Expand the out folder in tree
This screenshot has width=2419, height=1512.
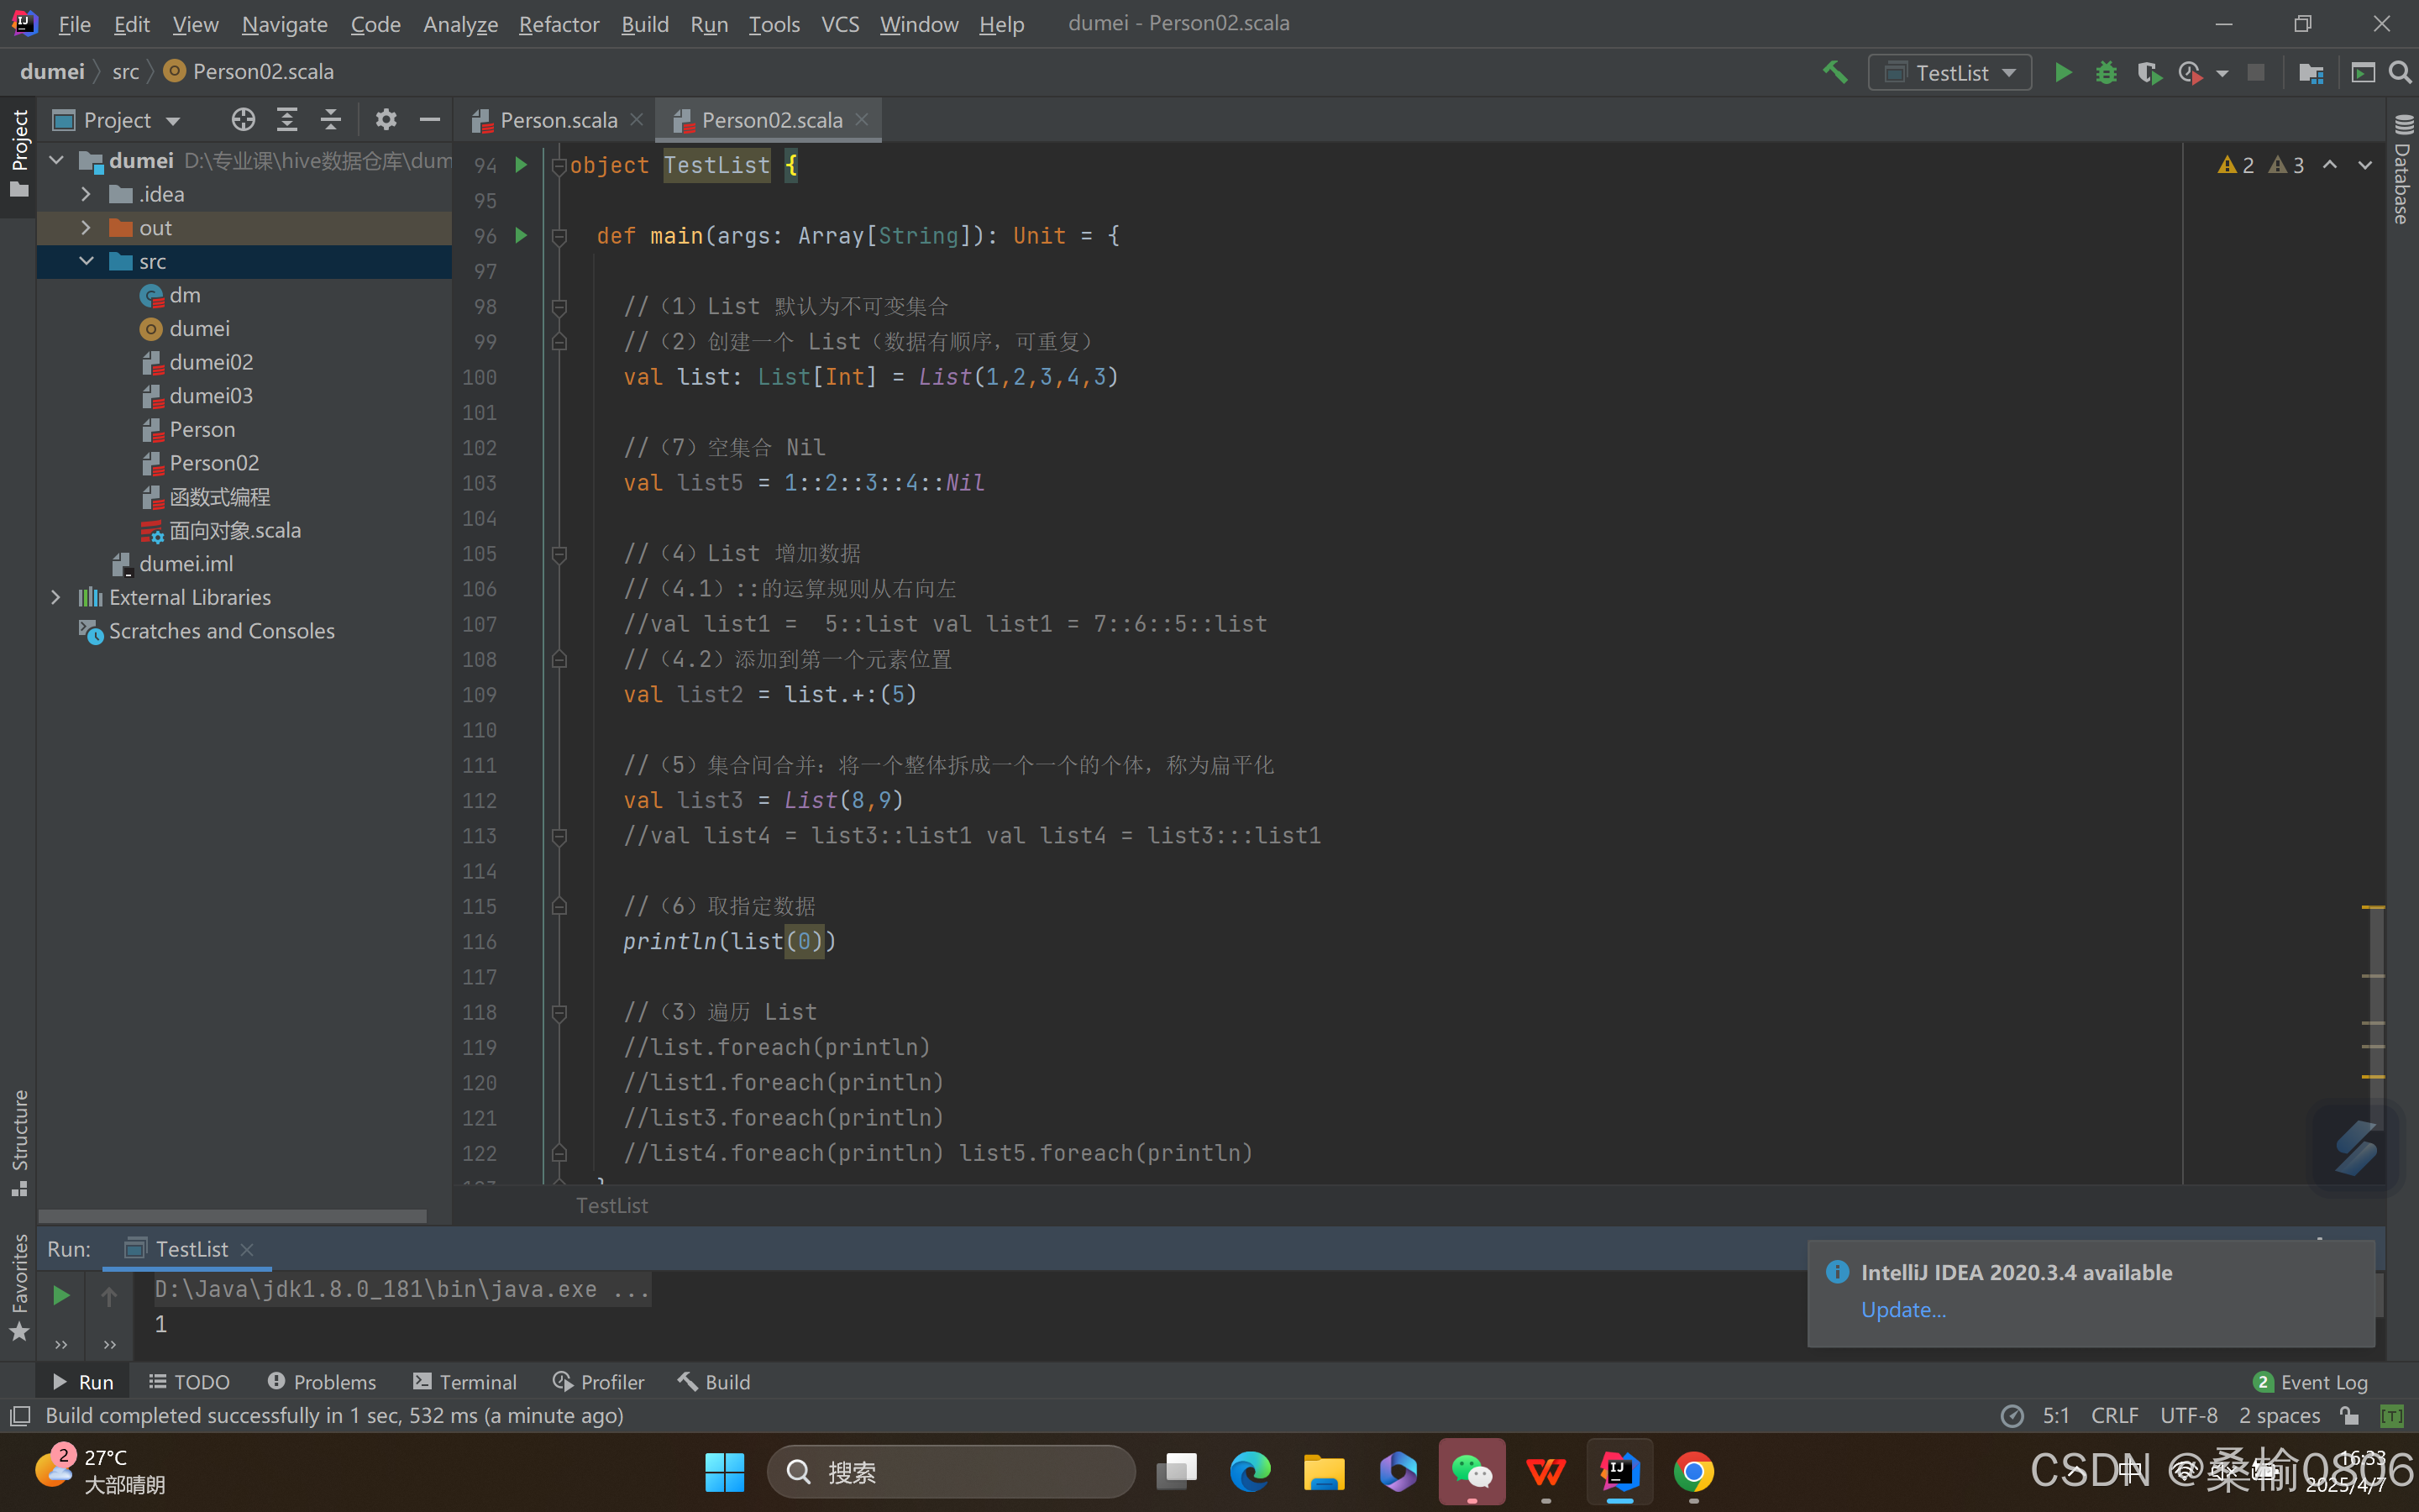click(86, 228)
